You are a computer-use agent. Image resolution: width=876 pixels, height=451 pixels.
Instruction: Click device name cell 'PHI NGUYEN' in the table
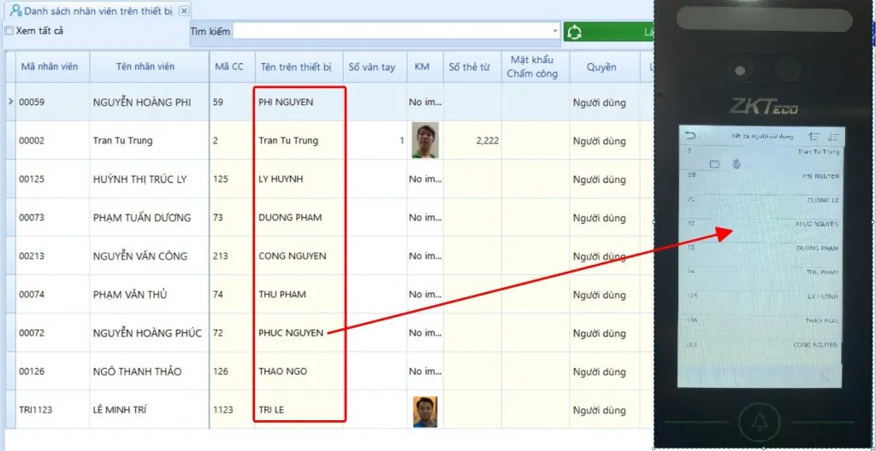(299, 102)
